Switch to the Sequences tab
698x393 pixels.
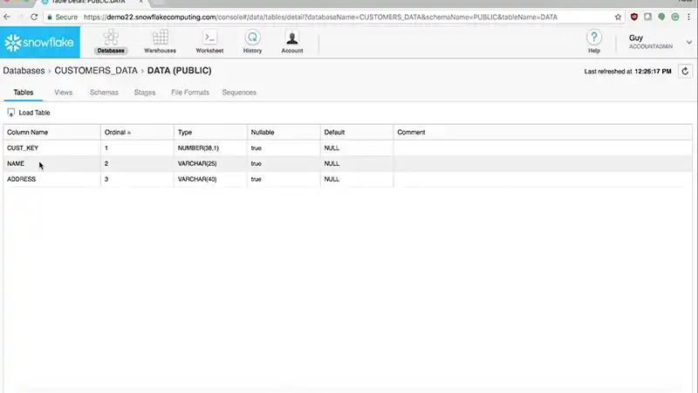click(239, 93)
